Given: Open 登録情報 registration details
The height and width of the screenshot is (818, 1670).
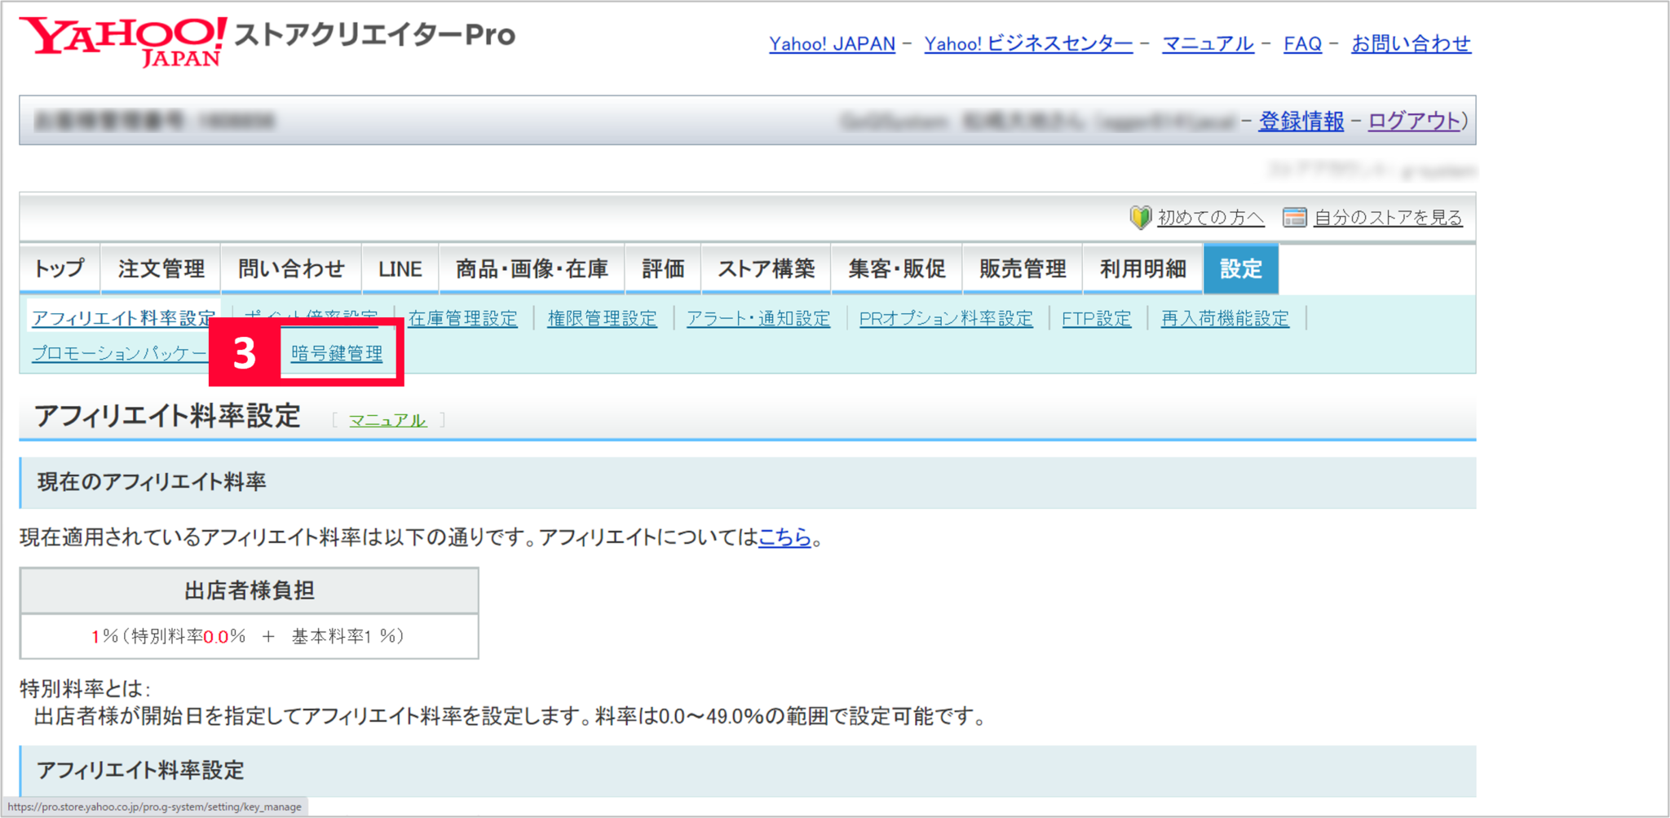Looking at the screenshot, I should pyautogui.click(x=1301, y=121).
